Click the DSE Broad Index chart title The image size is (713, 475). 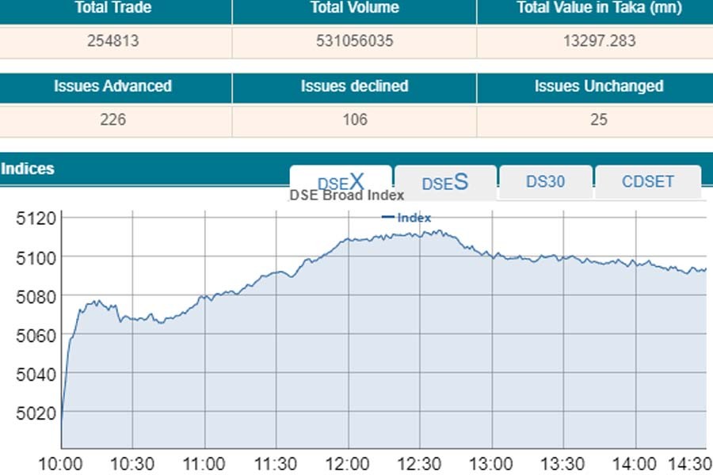(x=347, y=195)
